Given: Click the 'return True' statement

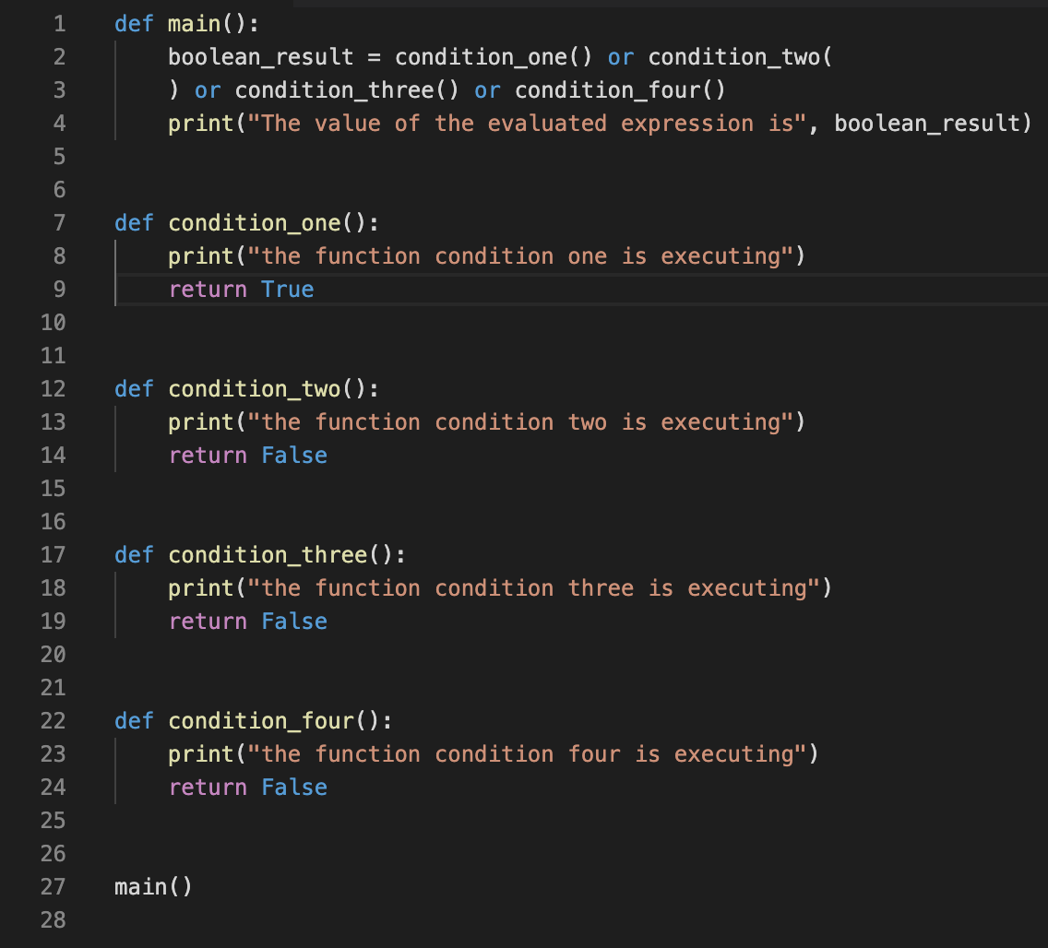Looking at the screenshot, I should tap(241, 290).
